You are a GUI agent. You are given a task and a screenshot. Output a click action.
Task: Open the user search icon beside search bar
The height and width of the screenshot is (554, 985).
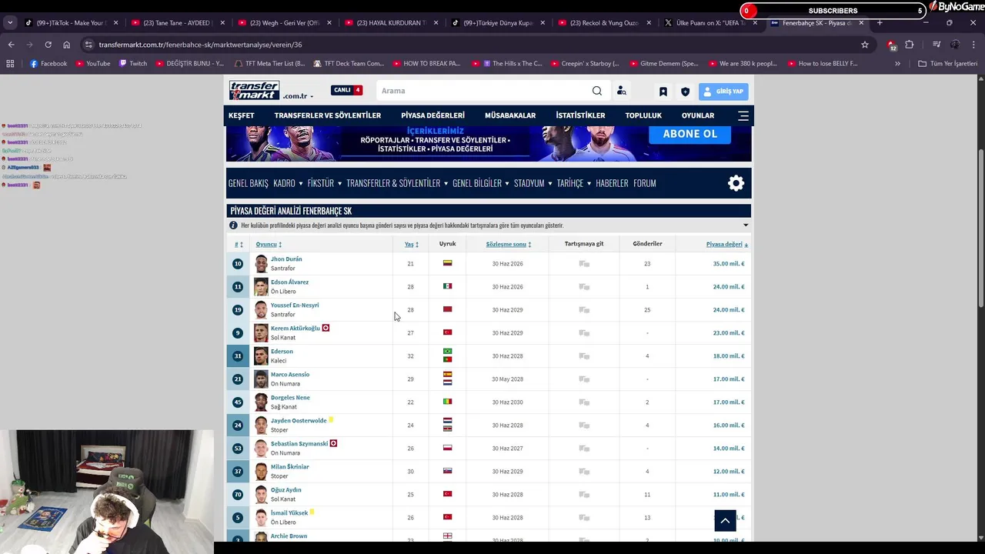pos(621,91)
